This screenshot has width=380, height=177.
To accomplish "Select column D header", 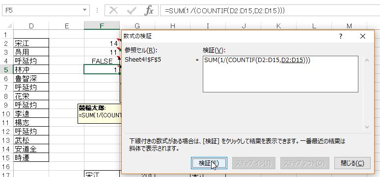I will click(x=31, y=26).
